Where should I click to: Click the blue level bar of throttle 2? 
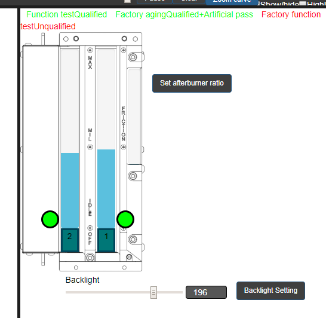[x=70, y=191]
